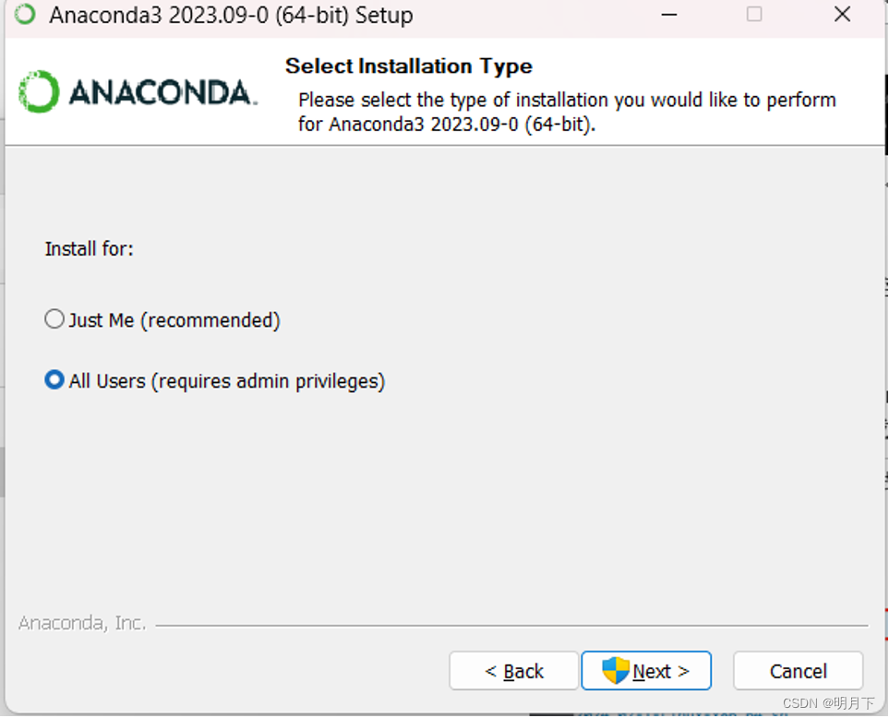
Task: Click the Select Installation Type heading
Action: tap(409, 66)
